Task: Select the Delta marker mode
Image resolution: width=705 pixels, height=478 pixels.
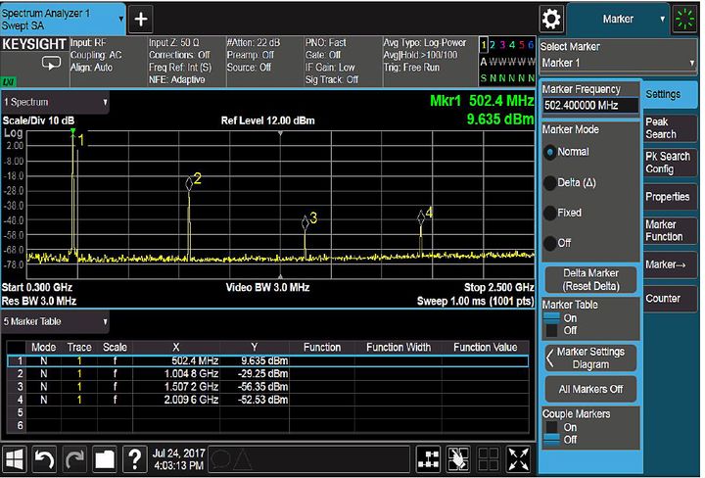Action: coord(549,183)
